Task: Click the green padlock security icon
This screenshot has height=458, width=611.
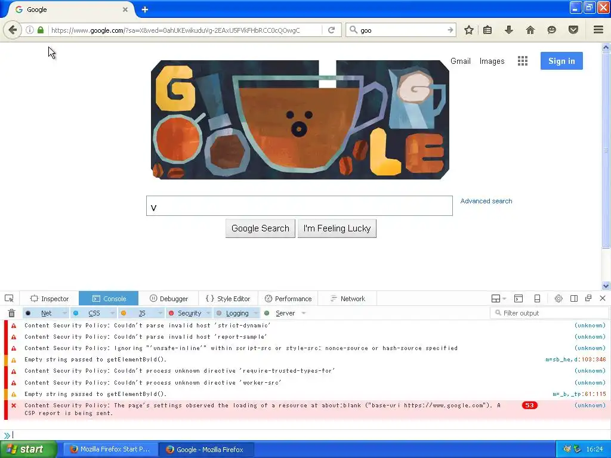Action: pos(40,30)
